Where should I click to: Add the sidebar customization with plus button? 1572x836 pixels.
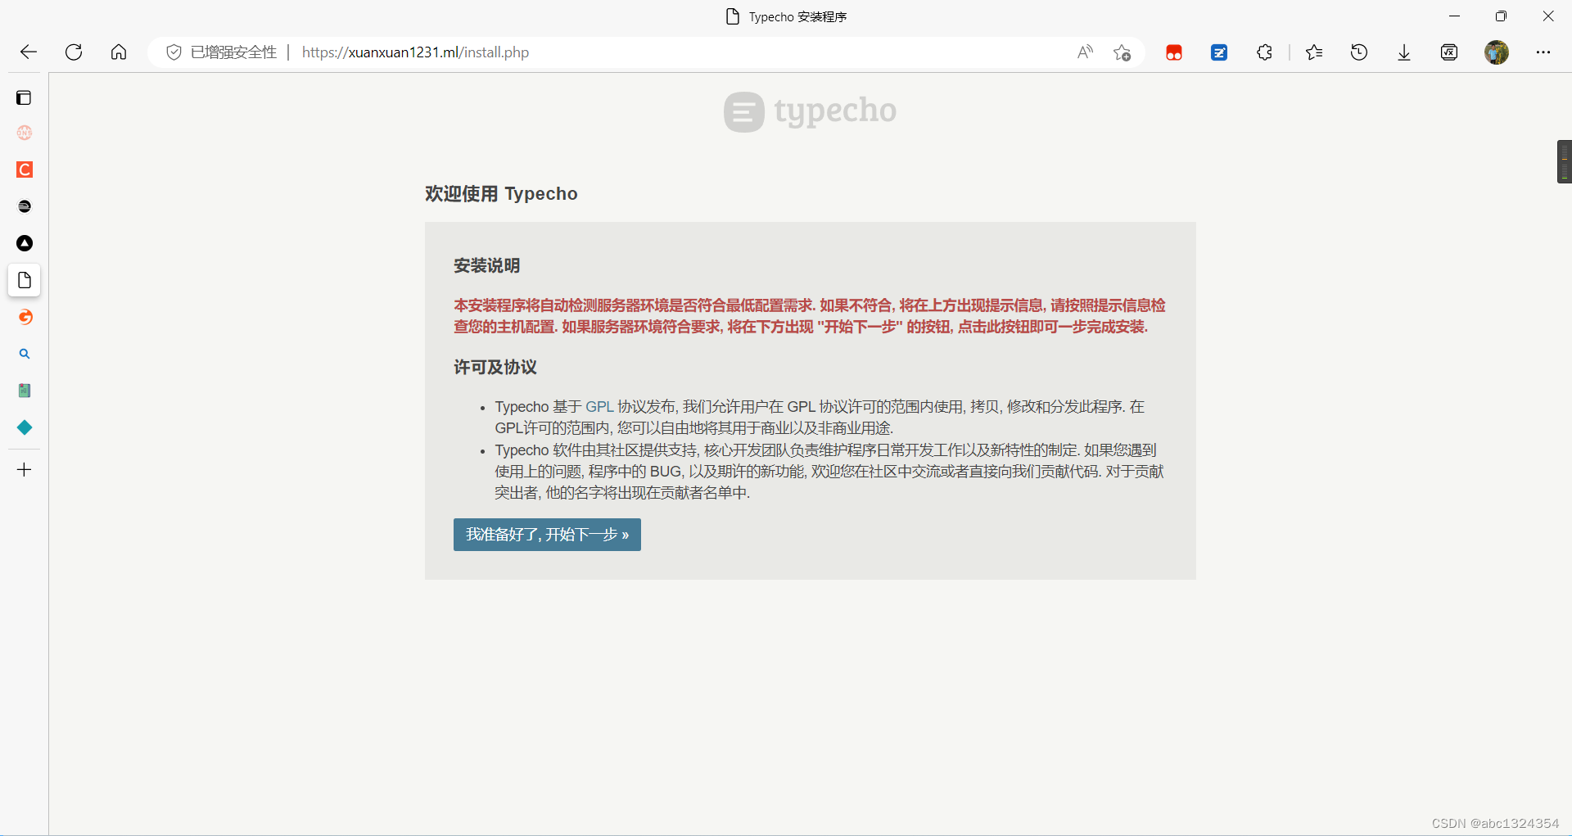tap(24, 469)
